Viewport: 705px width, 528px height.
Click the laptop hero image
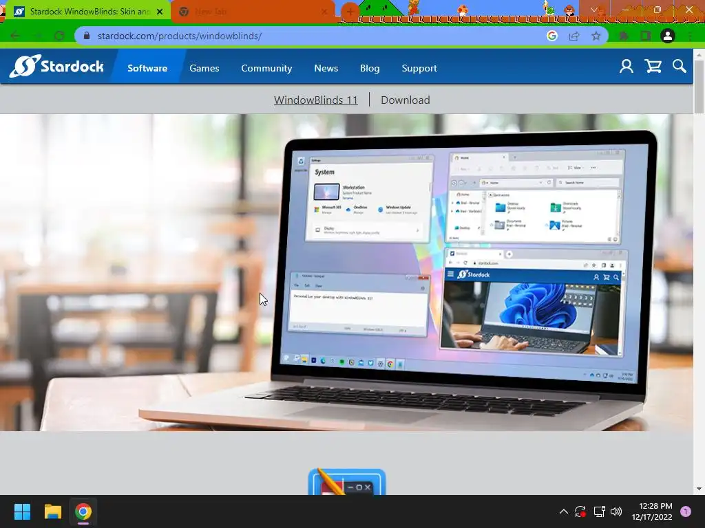[x=346, y=272]
